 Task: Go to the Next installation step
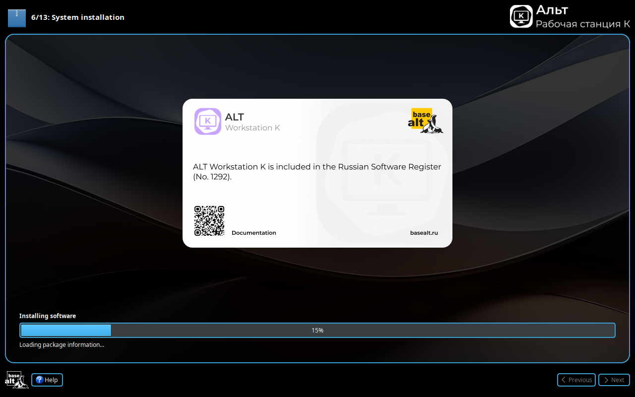pos(614,380)
